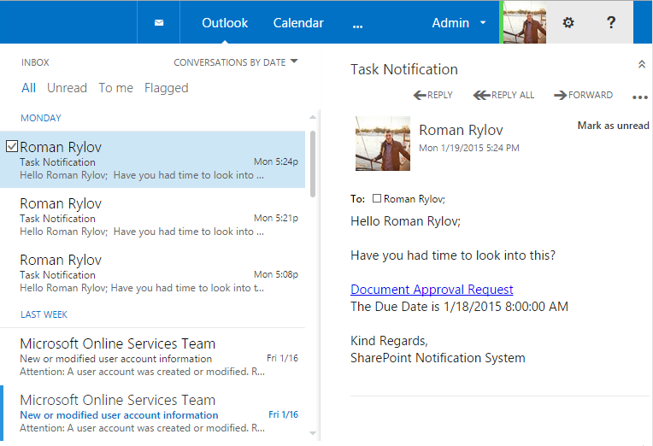The width and height of the screenshot is (653, 446).
Task: Switch to Calendar in top navigation
Action: [x=298, y=23]
